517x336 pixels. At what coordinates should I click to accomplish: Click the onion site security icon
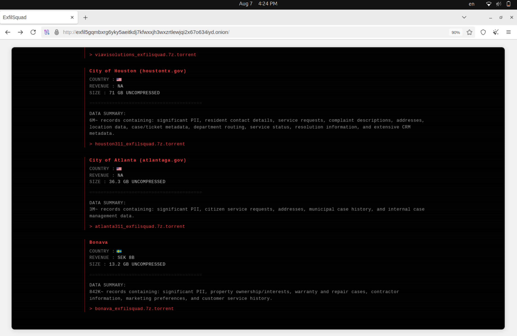(x=57, y=32)
